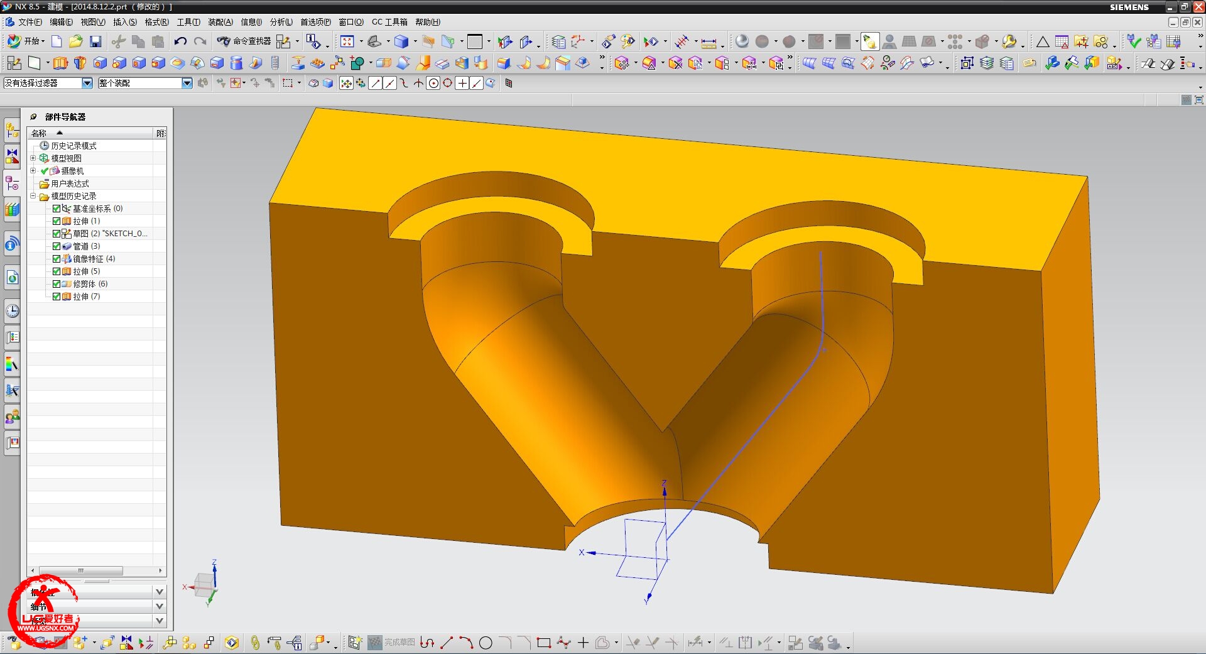Expand the 模型视图 tree node
The height and width of the screenshot is (654, 1206).
(33, 158)
